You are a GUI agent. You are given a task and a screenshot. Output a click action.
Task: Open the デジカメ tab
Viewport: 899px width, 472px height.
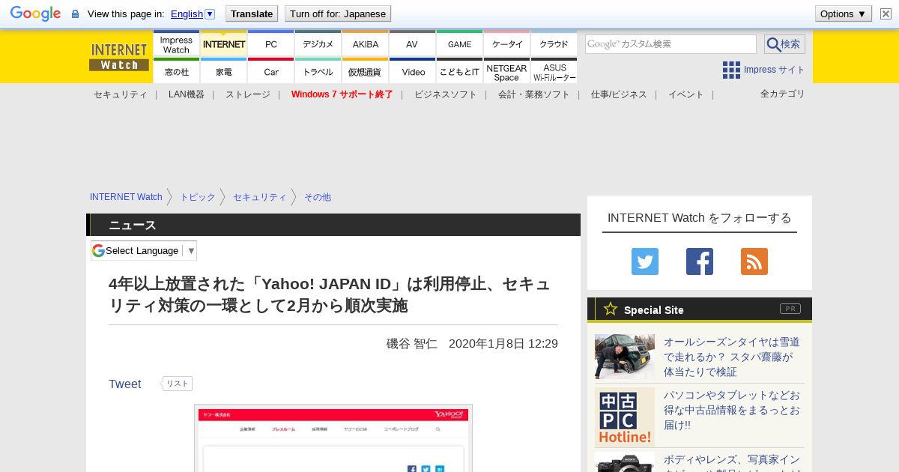click(318, 44)
